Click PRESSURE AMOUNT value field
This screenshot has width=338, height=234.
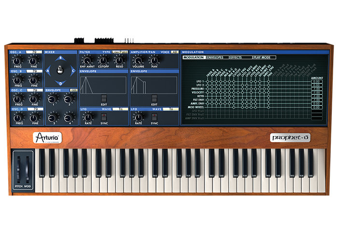pos(316,89)
